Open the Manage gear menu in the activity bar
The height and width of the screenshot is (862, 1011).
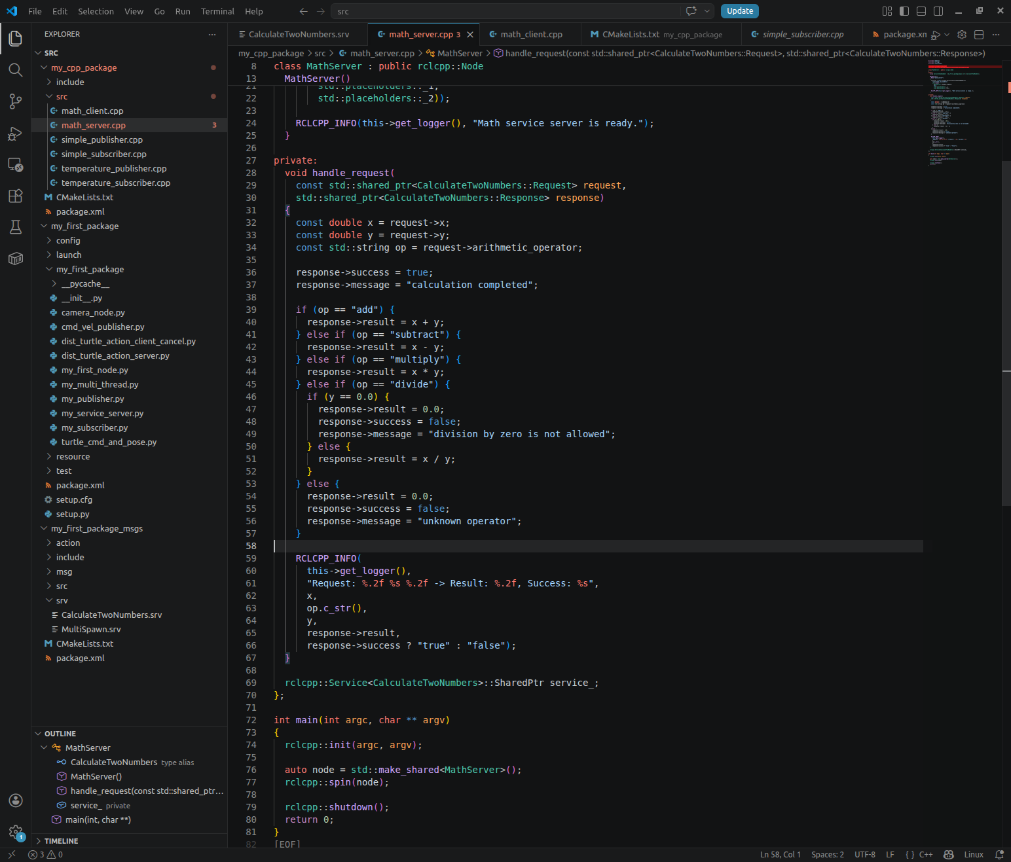click(x=16, y=832)
